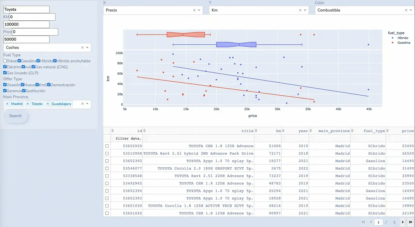Uncheck the Nuevo offer type
The height and width of the screenshot is (227, 415).
click(x=23, y=85)
